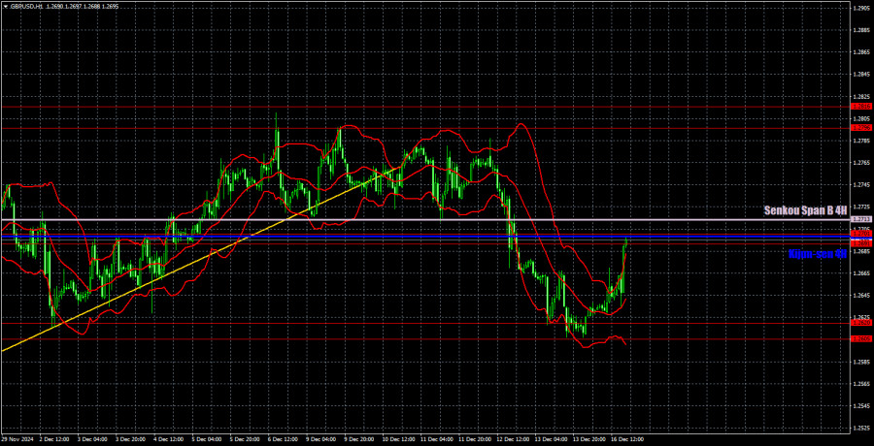Select the Senkou Span B 4H label
The width and height of the screenshot is (874, 446).
click(x=805, y=210)
